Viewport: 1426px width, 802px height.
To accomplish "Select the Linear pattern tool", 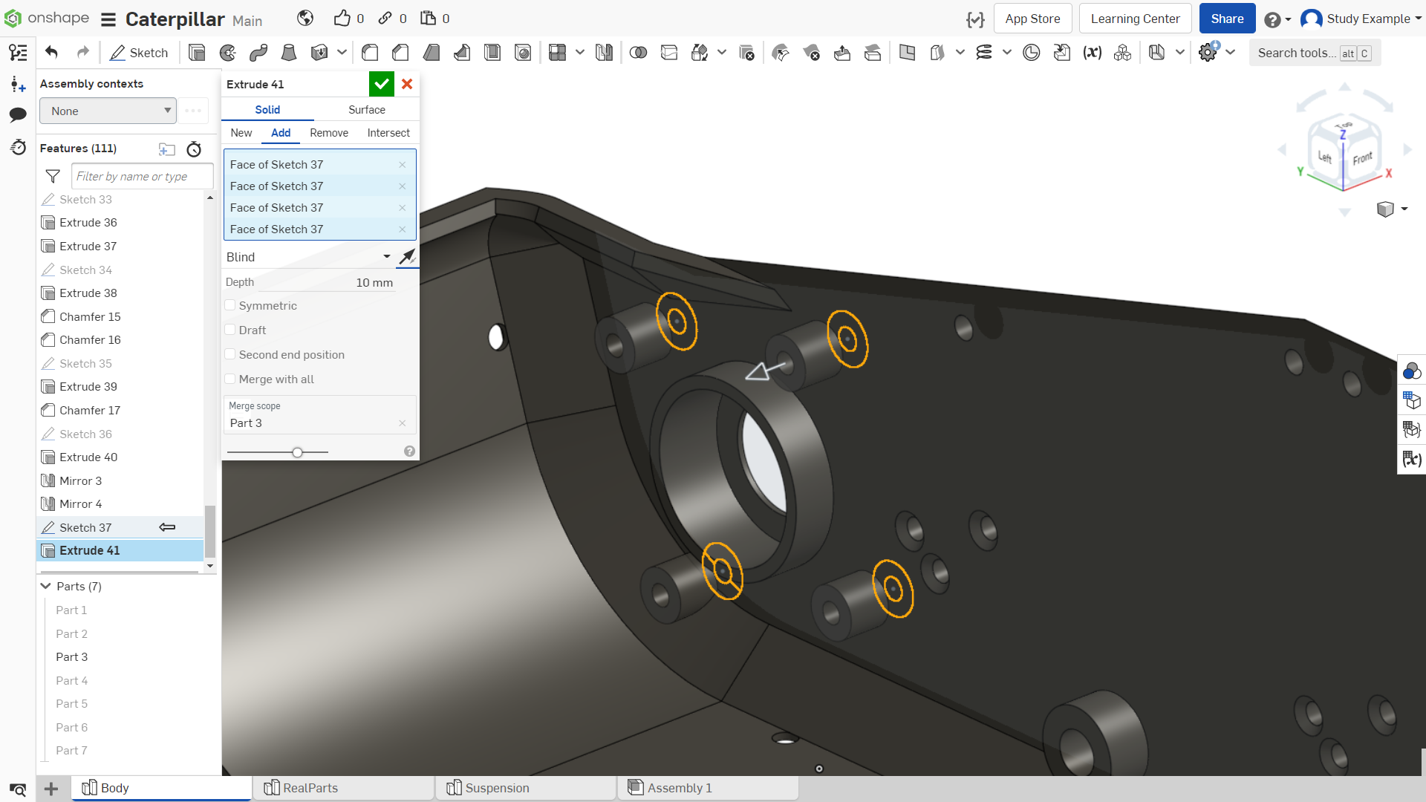I will pyautogui.click(x=557, y=53).
